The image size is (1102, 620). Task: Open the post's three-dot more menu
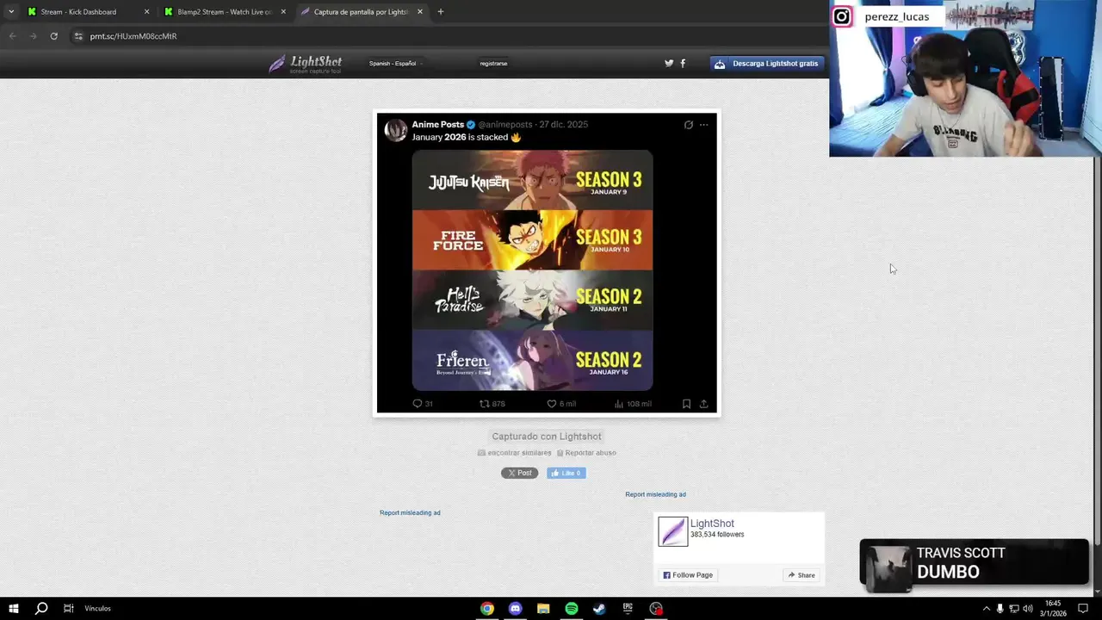703,125
